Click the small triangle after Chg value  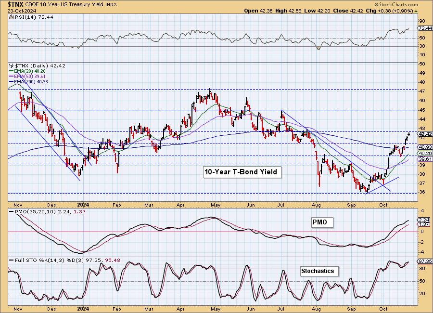pos(416,11)
